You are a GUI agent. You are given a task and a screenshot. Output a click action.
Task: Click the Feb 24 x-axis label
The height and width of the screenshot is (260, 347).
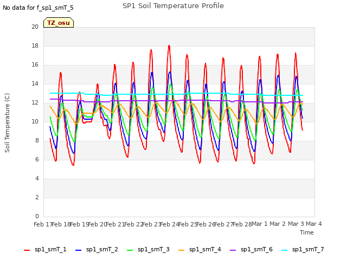pyautogui.click(x=170, y=224)
